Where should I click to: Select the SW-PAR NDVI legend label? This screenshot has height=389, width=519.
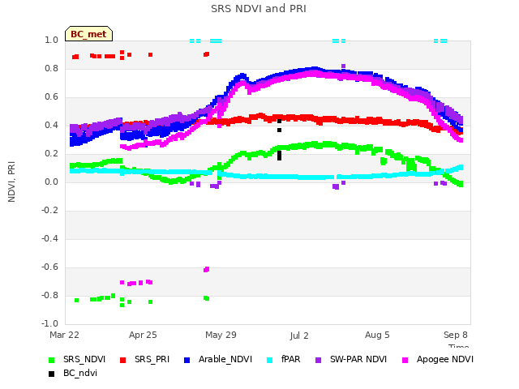(x=358, y=360)
